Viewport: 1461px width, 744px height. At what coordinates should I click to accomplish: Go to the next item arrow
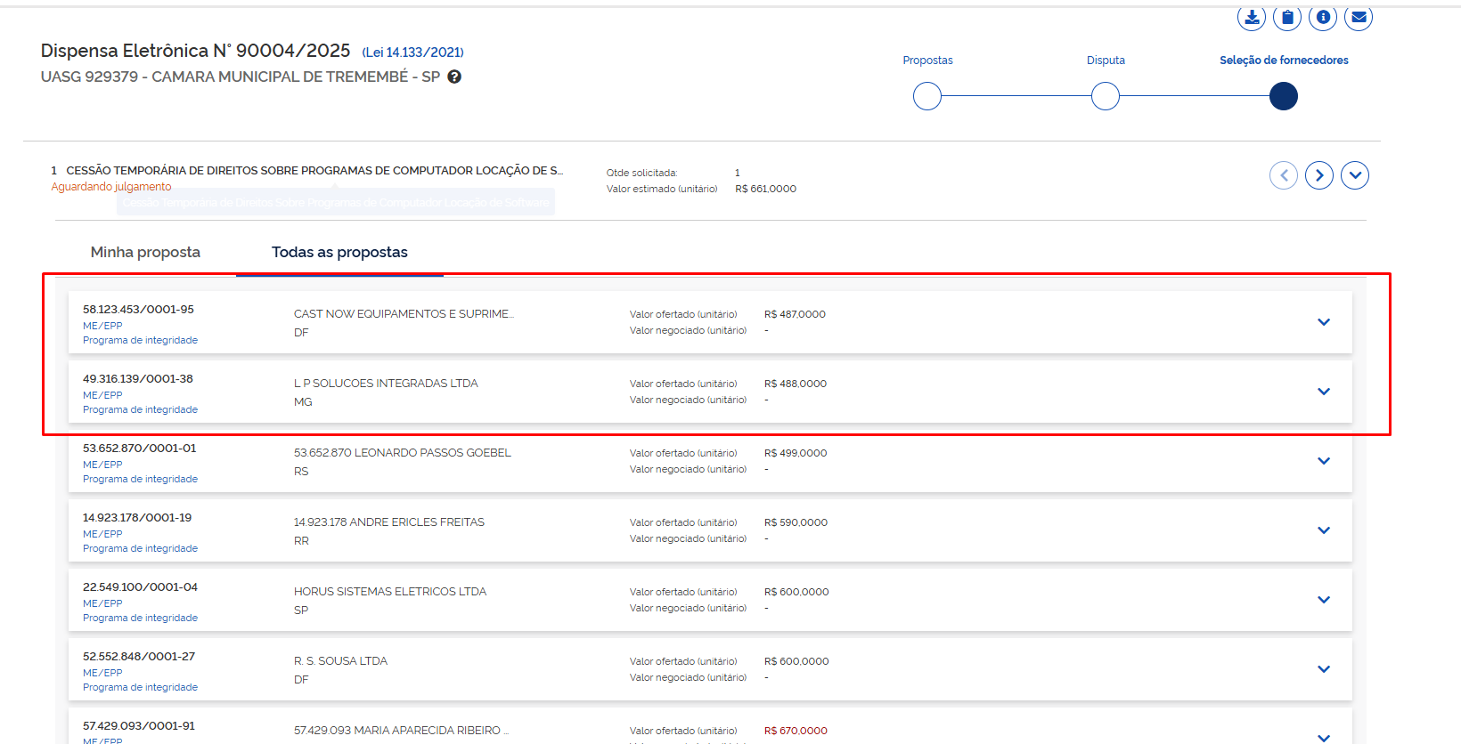pyautogui.click(x=1319, y=175)
